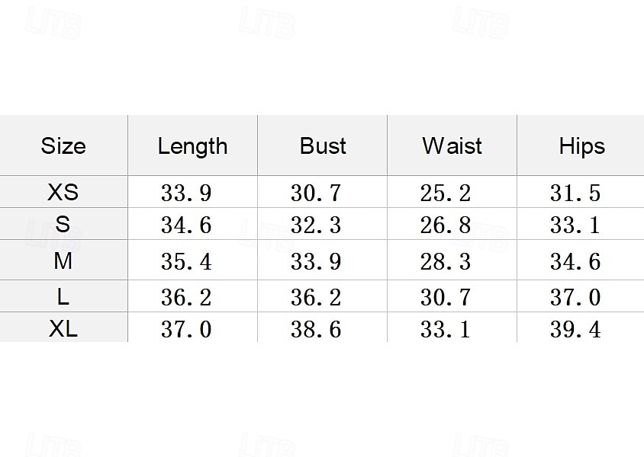644x457 pixels.
Task: Click the Length column header
Action: [x=192, y=147]
